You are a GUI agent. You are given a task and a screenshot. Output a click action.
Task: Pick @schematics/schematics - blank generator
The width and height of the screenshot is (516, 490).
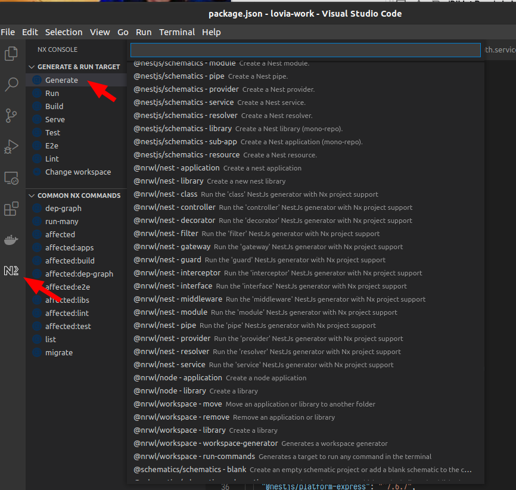coord(306,470)
